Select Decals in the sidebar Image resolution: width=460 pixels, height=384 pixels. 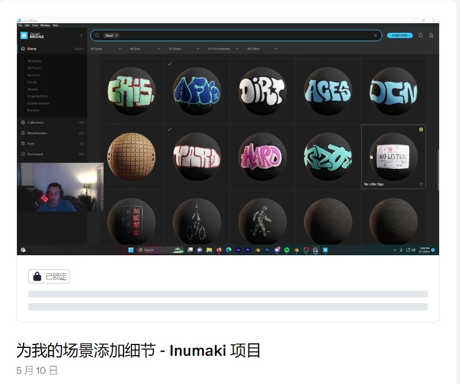32,82
